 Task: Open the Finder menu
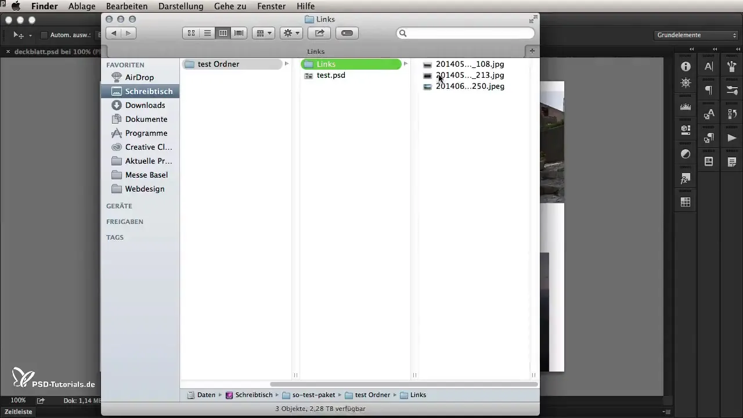[44, 6]
